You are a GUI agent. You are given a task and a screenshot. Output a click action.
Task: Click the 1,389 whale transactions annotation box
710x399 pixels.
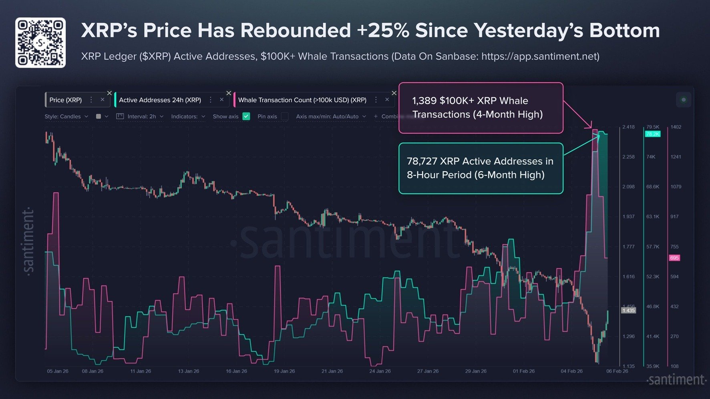click(x=481, y=107)
